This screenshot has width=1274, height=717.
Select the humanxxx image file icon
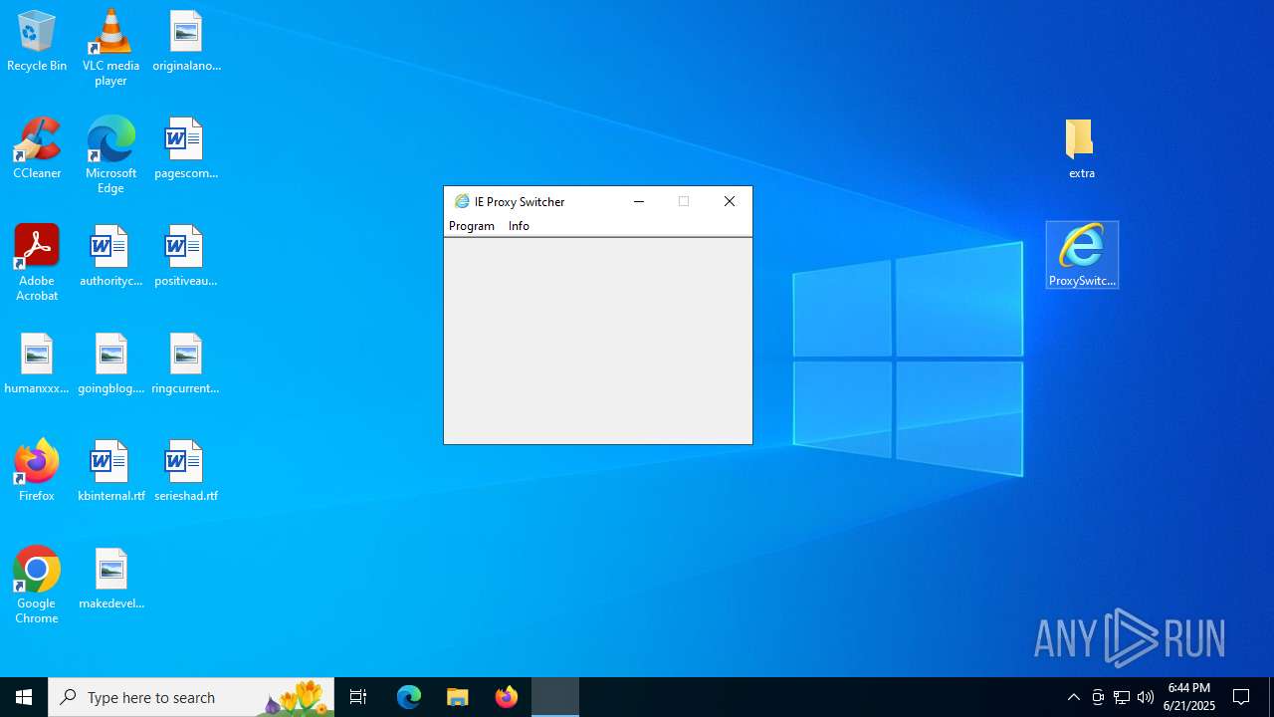point(37,363)
